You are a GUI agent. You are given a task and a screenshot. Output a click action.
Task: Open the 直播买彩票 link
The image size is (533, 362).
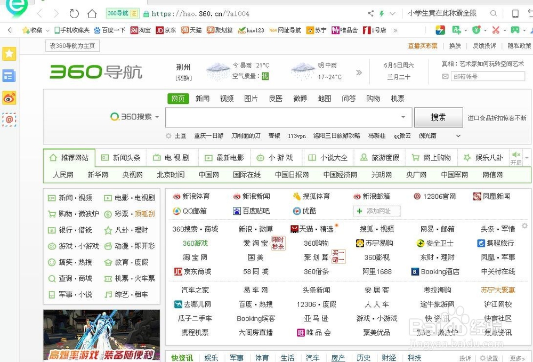click(x=423, y=46)
